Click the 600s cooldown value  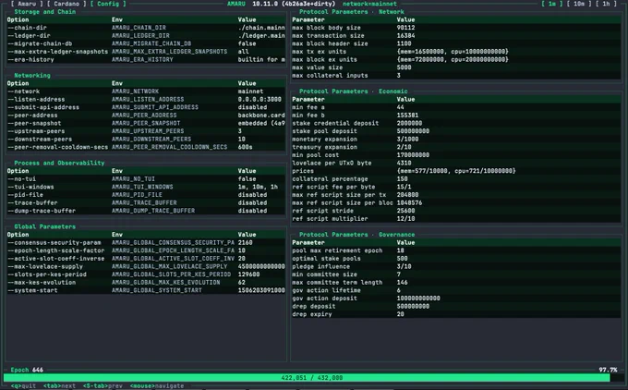[245, 147]
